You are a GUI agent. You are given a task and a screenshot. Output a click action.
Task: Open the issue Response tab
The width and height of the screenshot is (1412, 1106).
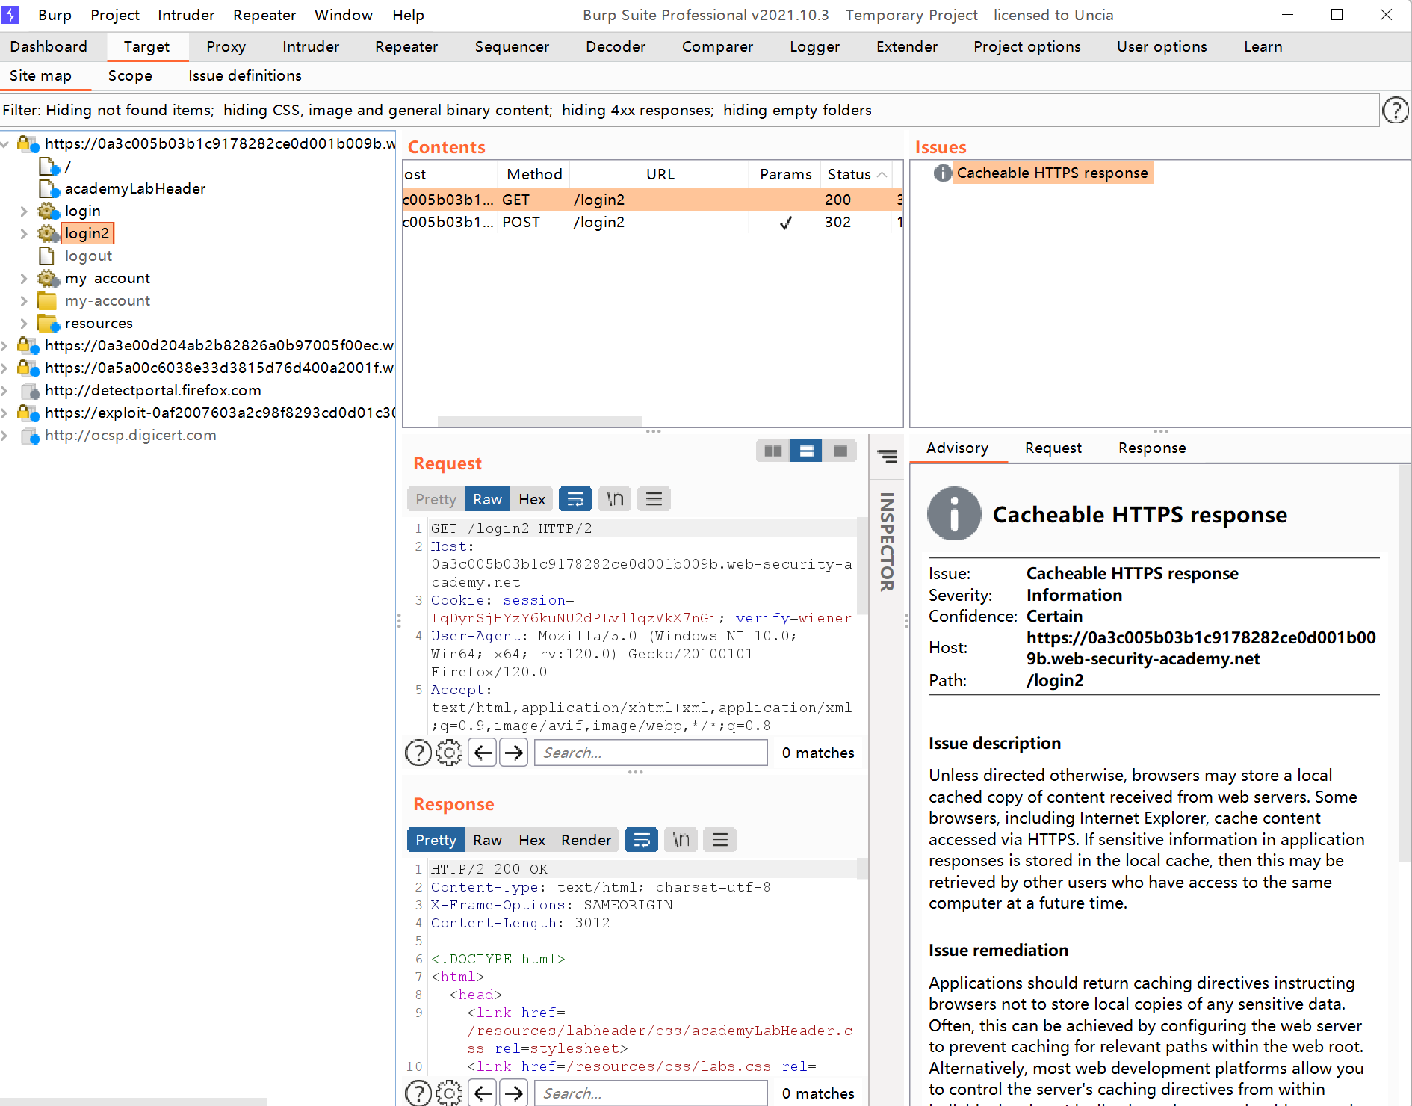point(1152,448)
